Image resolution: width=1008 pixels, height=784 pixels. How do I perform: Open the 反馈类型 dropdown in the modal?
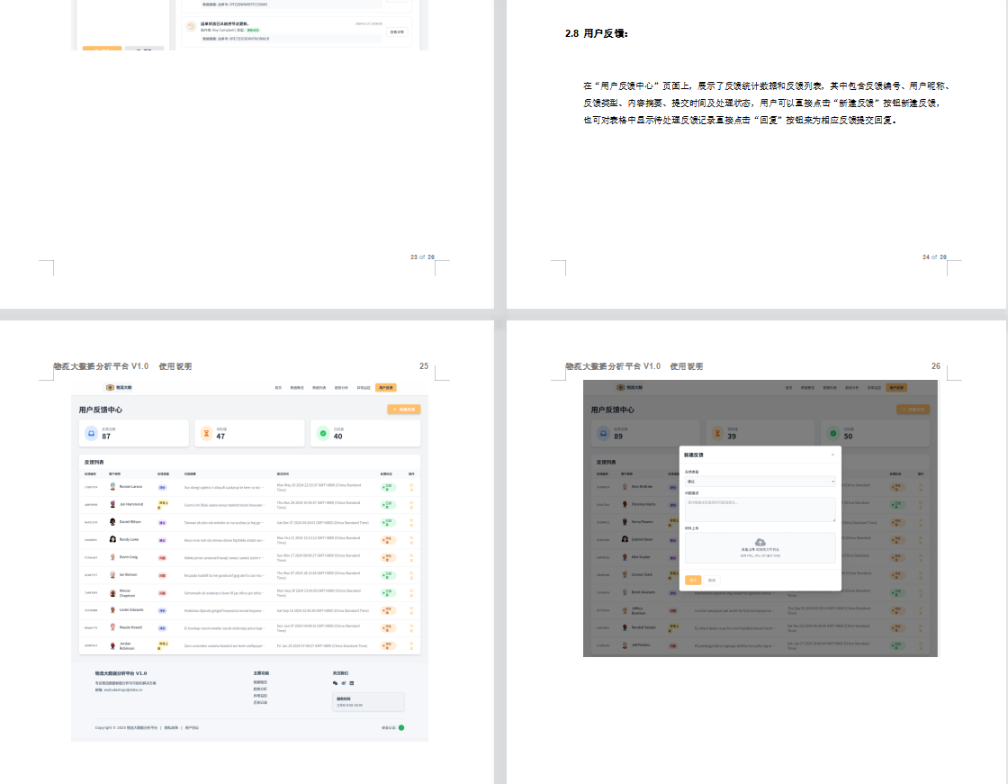point(760,482)
